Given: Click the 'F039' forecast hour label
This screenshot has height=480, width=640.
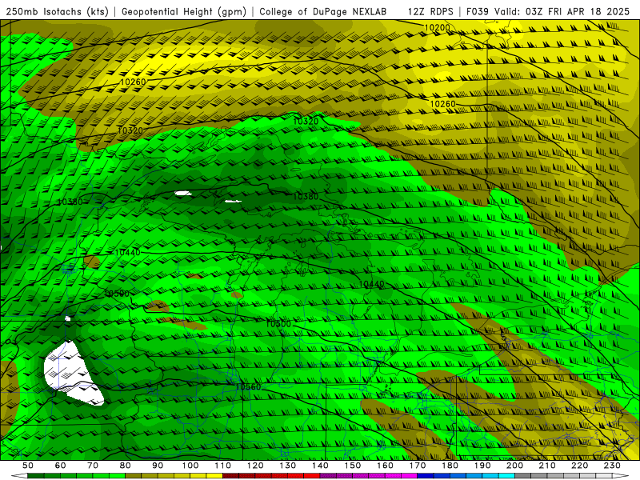Looking at the screenshot, I should pyautogui.click(x=478, y=12).
